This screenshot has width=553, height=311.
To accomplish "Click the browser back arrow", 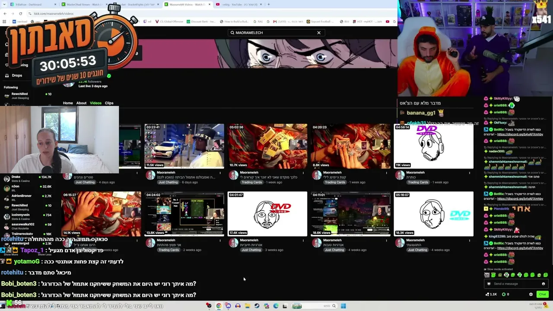I will pyautogui.click(x=5, y=13).
